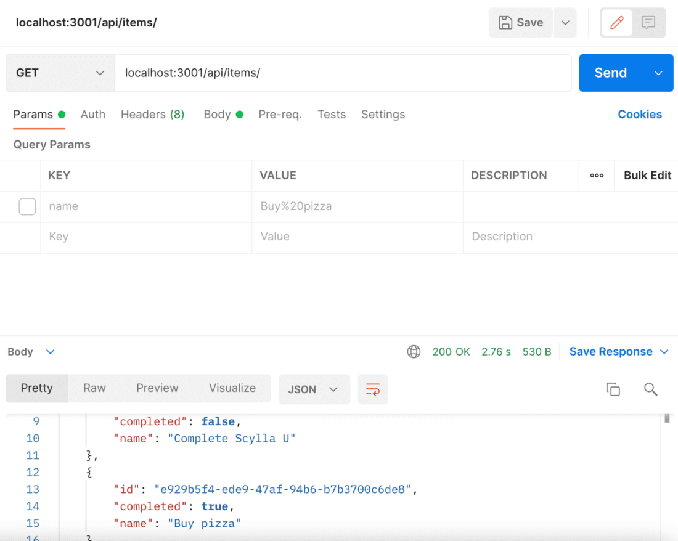Copy the response body
This screenshot has width=678, height=541.
(613, 389)
